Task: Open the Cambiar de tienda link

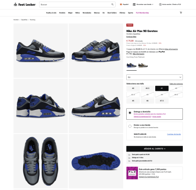Action: pos(174,134)
